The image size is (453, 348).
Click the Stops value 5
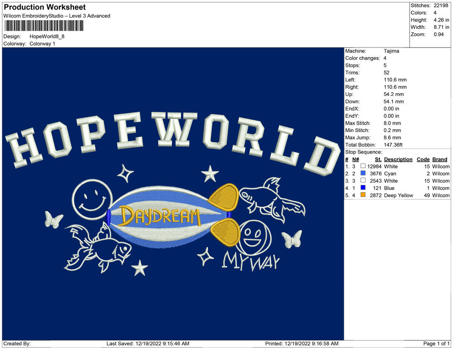point(385,65)
